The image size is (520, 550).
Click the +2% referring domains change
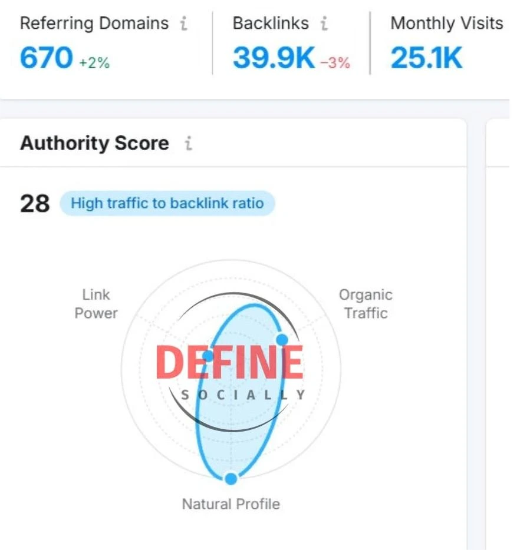pos(94,62)
